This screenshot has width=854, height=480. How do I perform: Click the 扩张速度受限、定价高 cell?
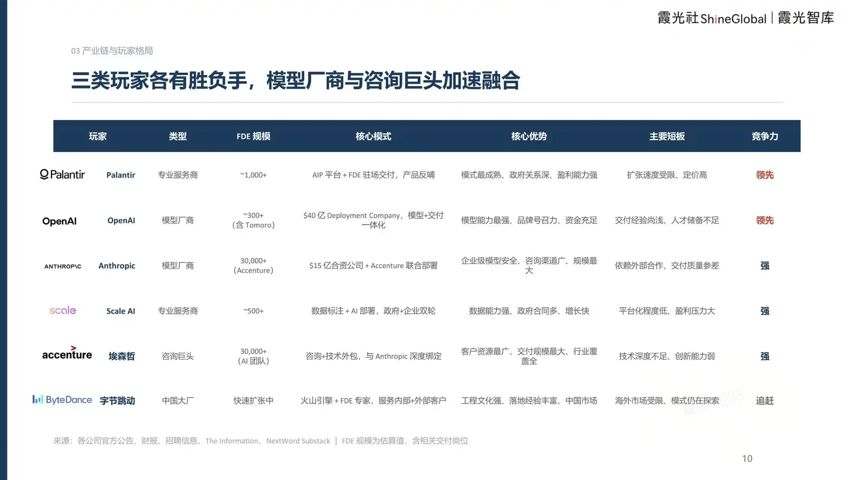tap(667, 175)
